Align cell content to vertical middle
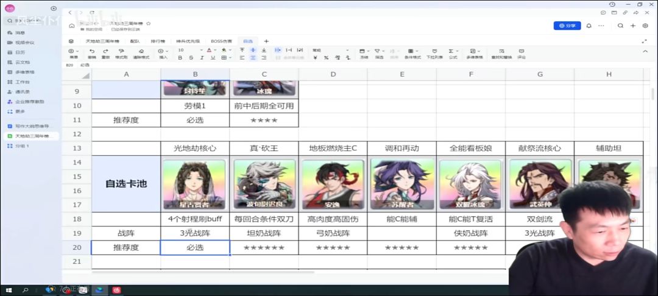658x296 pixels. (x=253, y=50)
